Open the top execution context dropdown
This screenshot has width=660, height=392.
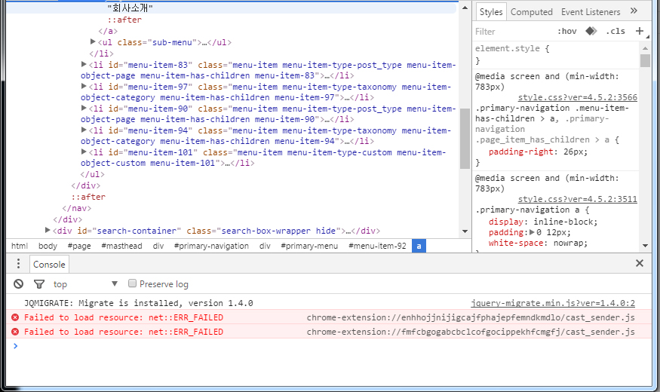click(x=85, y=284)
